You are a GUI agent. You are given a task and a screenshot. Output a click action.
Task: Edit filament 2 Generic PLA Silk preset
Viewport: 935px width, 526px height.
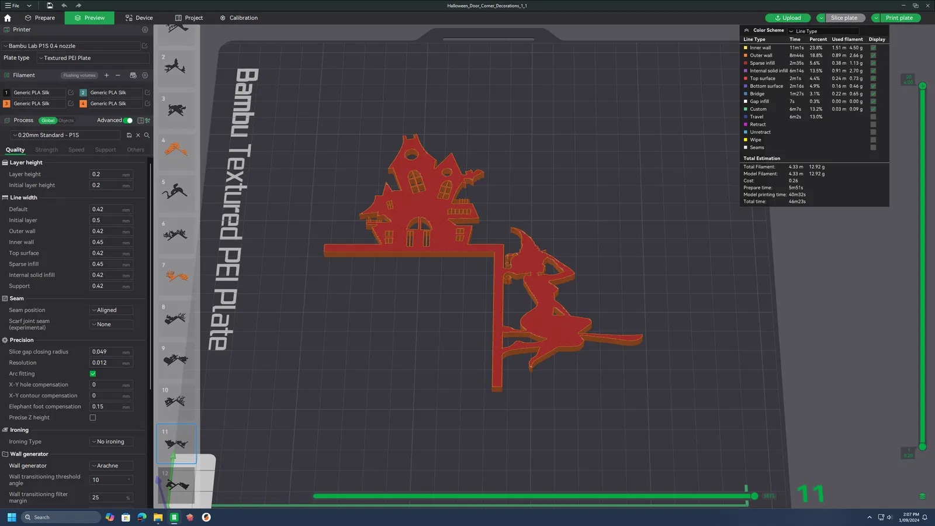click(x=147, y=92)
